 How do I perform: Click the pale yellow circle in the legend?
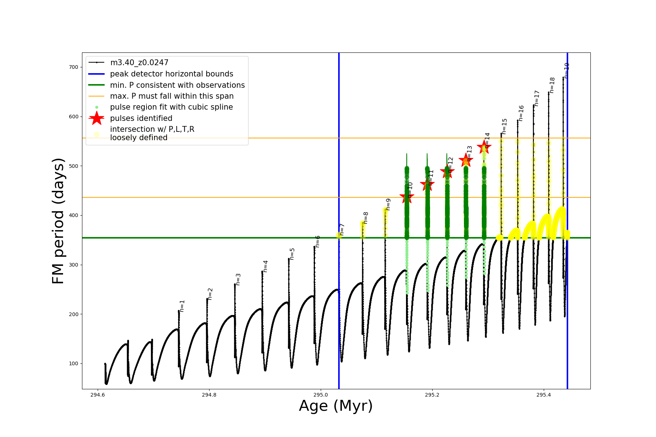coord(97,134)
